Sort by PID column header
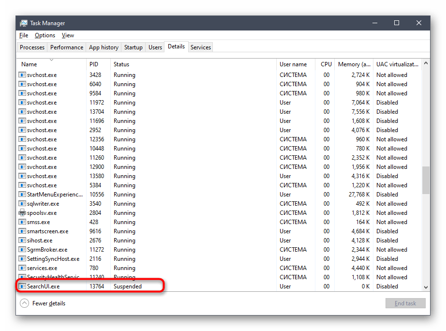This screenshot has width=446, height=331. click(93, 64)
